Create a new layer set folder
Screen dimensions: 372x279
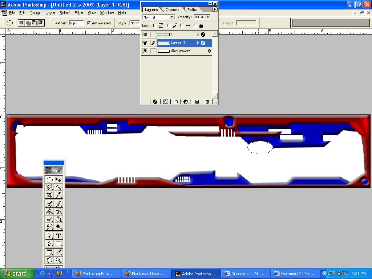pyautogui.click(x=175, y=102)
